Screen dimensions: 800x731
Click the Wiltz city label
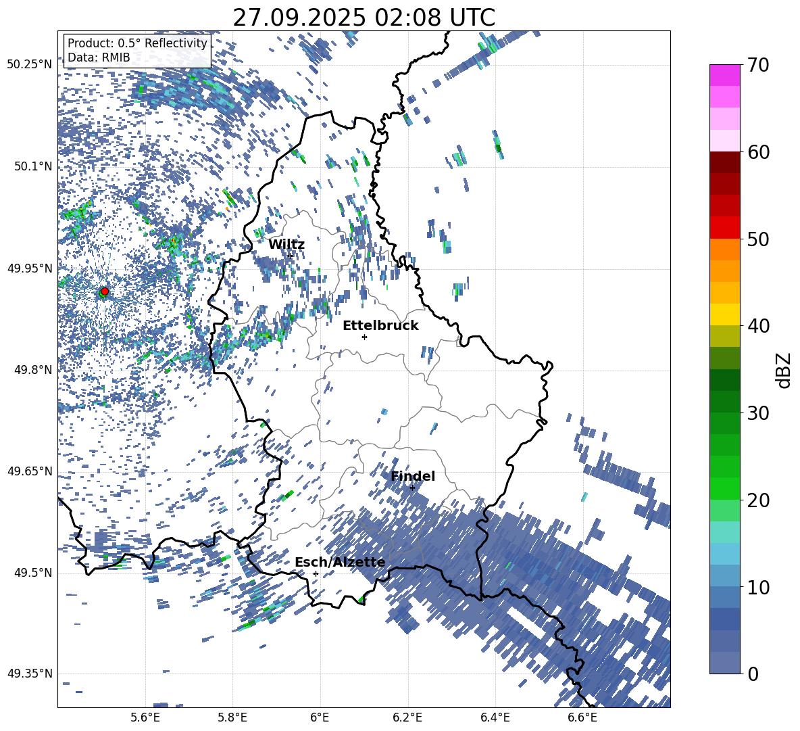click(x=286, y=245)
